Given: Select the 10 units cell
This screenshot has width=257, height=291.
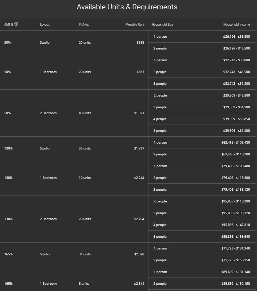Looking at the screenshot, I should [x=85, y=178].
